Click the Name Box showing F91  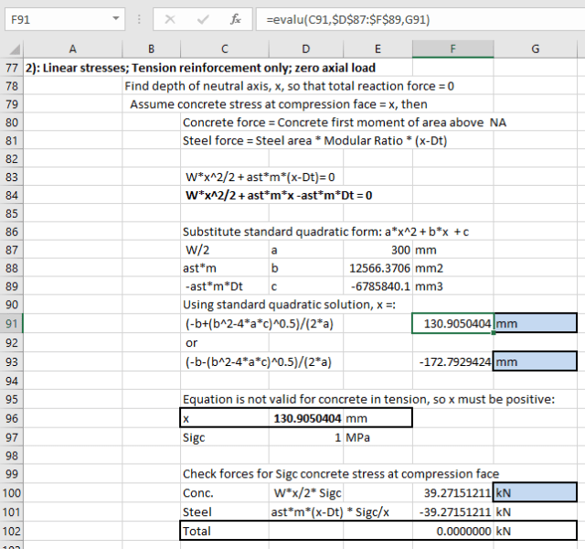(x=55, y=18)
